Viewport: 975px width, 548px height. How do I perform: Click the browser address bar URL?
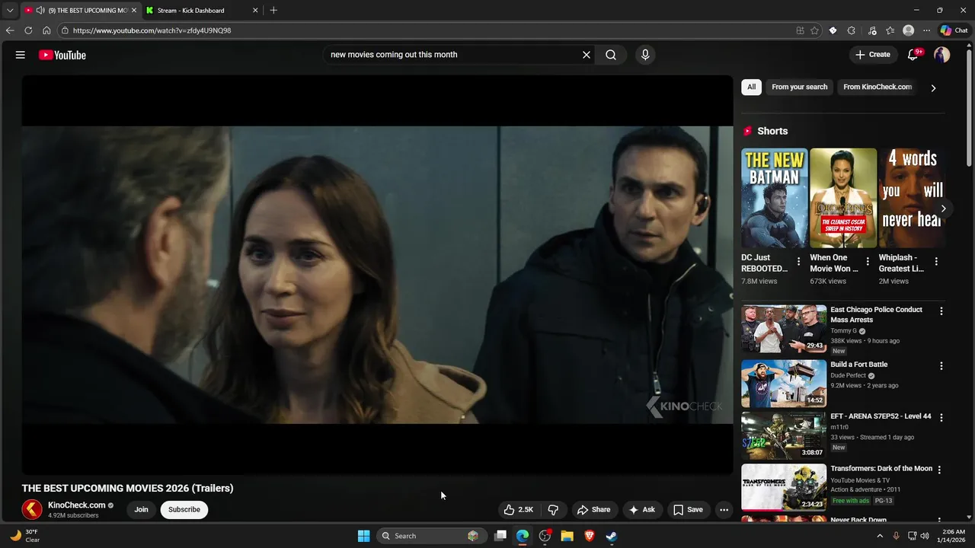click(x=152, y=30)
